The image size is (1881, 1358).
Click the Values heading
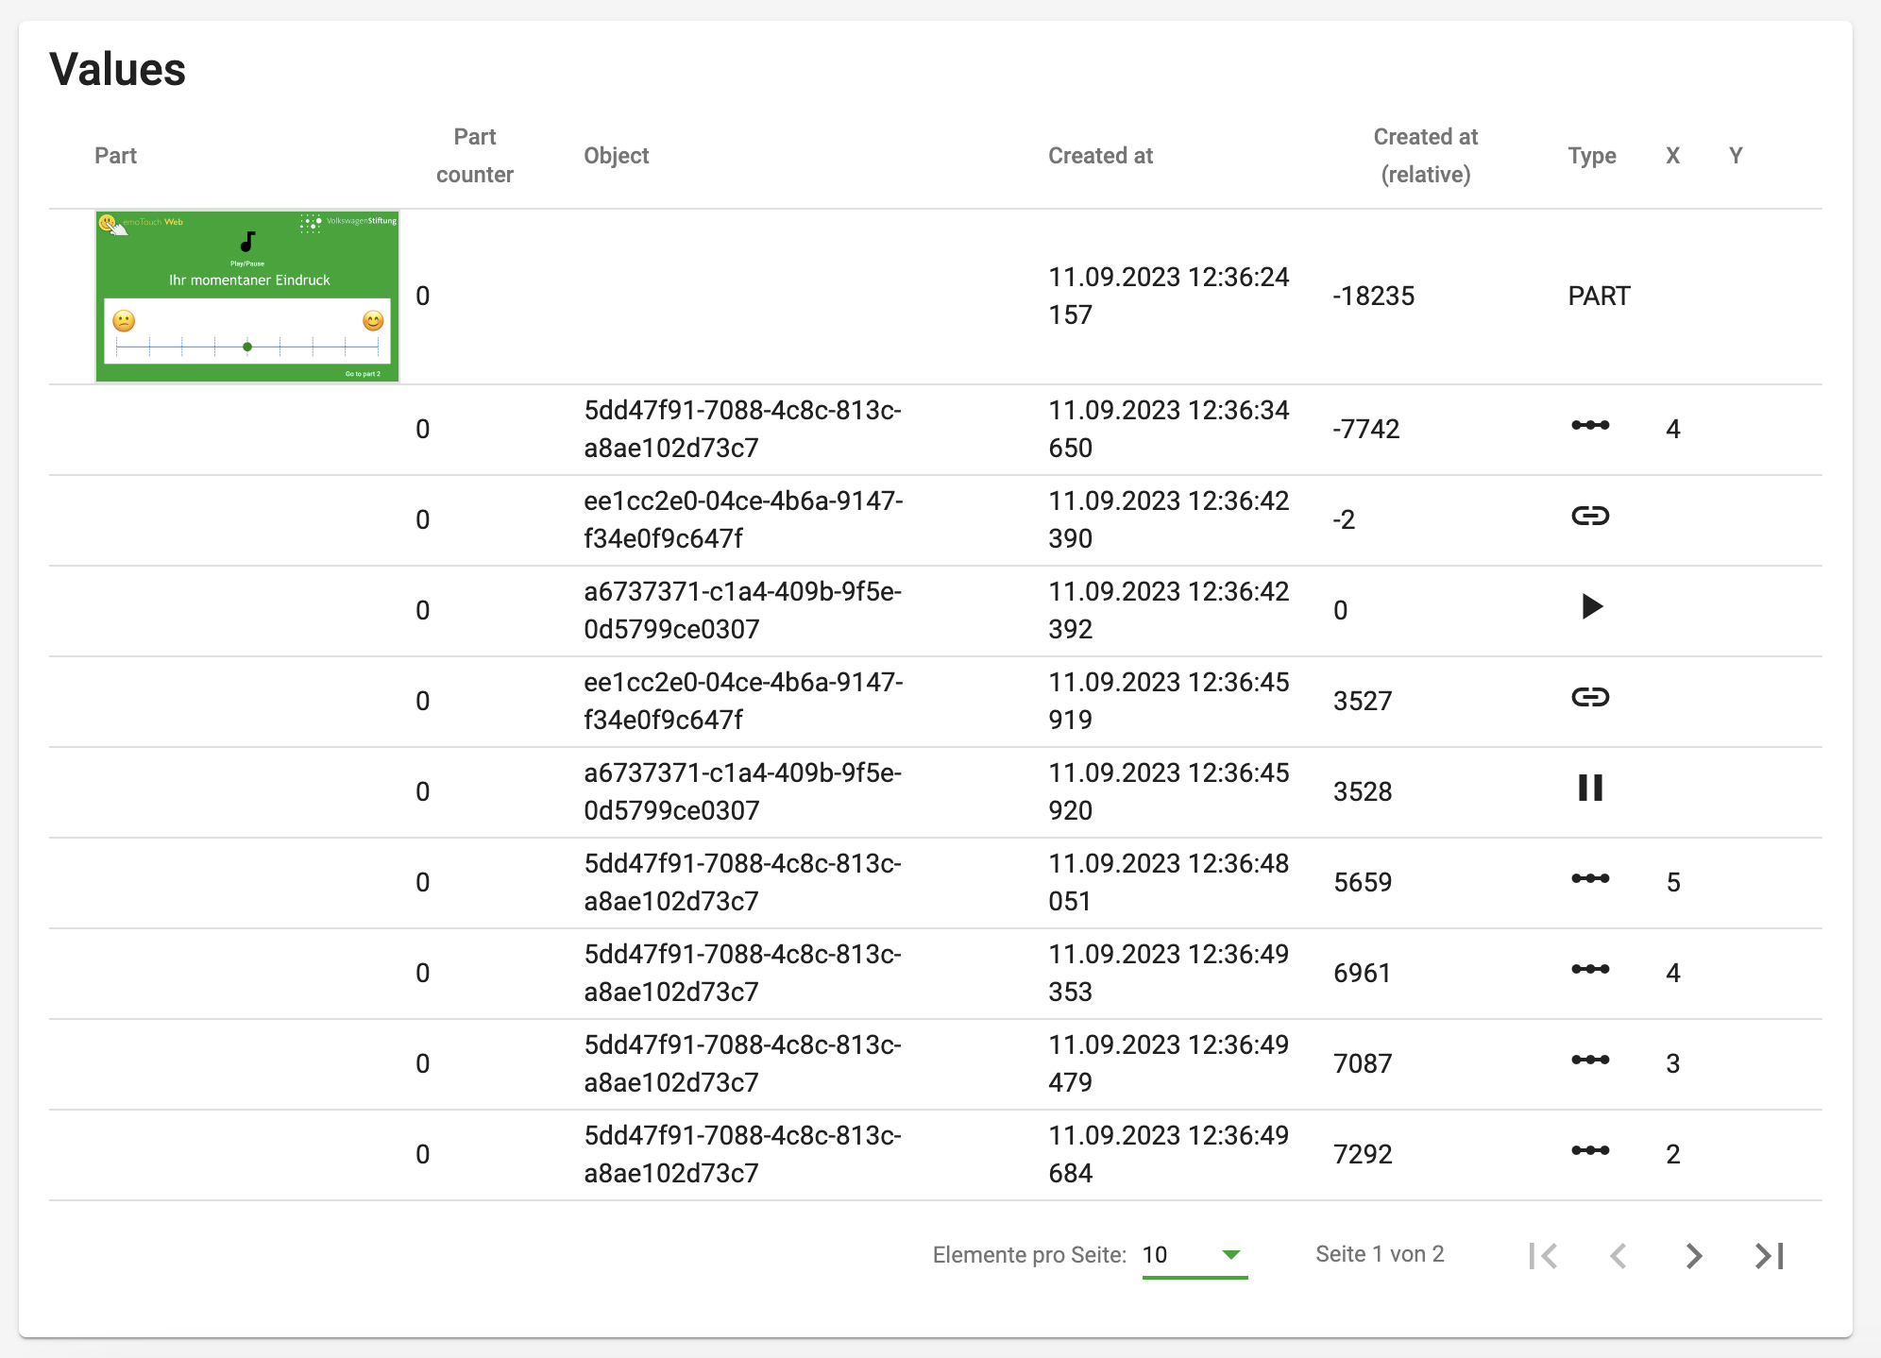point(118,70)
